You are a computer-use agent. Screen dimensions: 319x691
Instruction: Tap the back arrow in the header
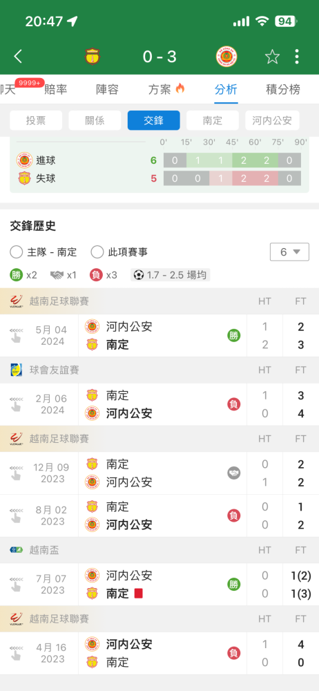[18, 57]
